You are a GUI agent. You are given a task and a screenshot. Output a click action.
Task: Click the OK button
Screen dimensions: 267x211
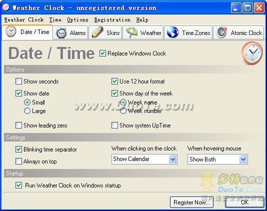(244, 202)
